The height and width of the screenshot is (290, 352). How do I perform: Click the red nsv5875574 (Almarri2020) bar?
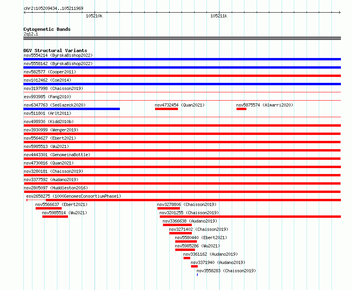pos(241,109)
